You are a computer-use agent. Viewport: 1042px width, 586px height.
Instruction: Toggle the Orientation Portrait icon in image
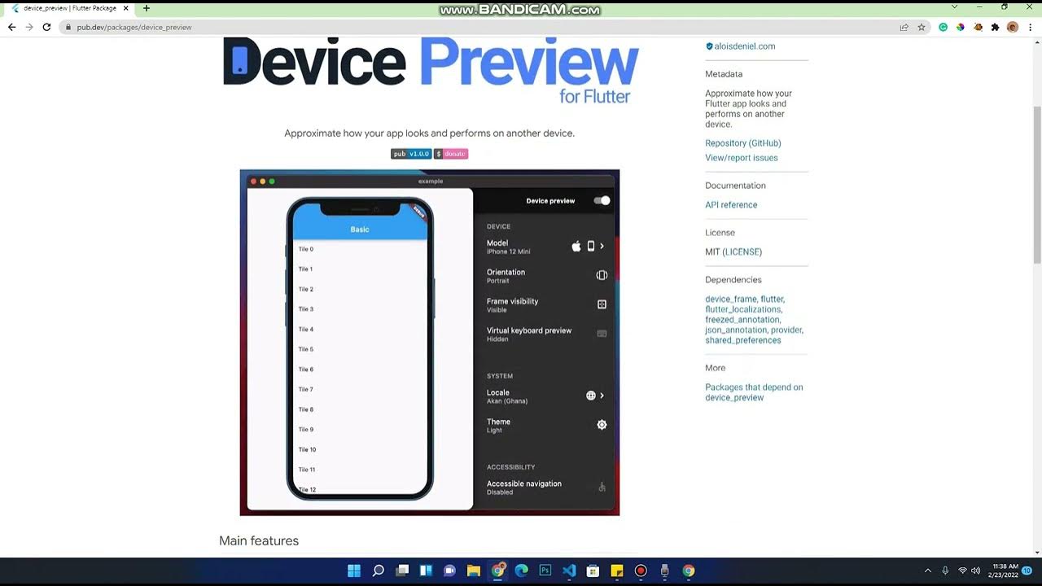coord(602,275)
